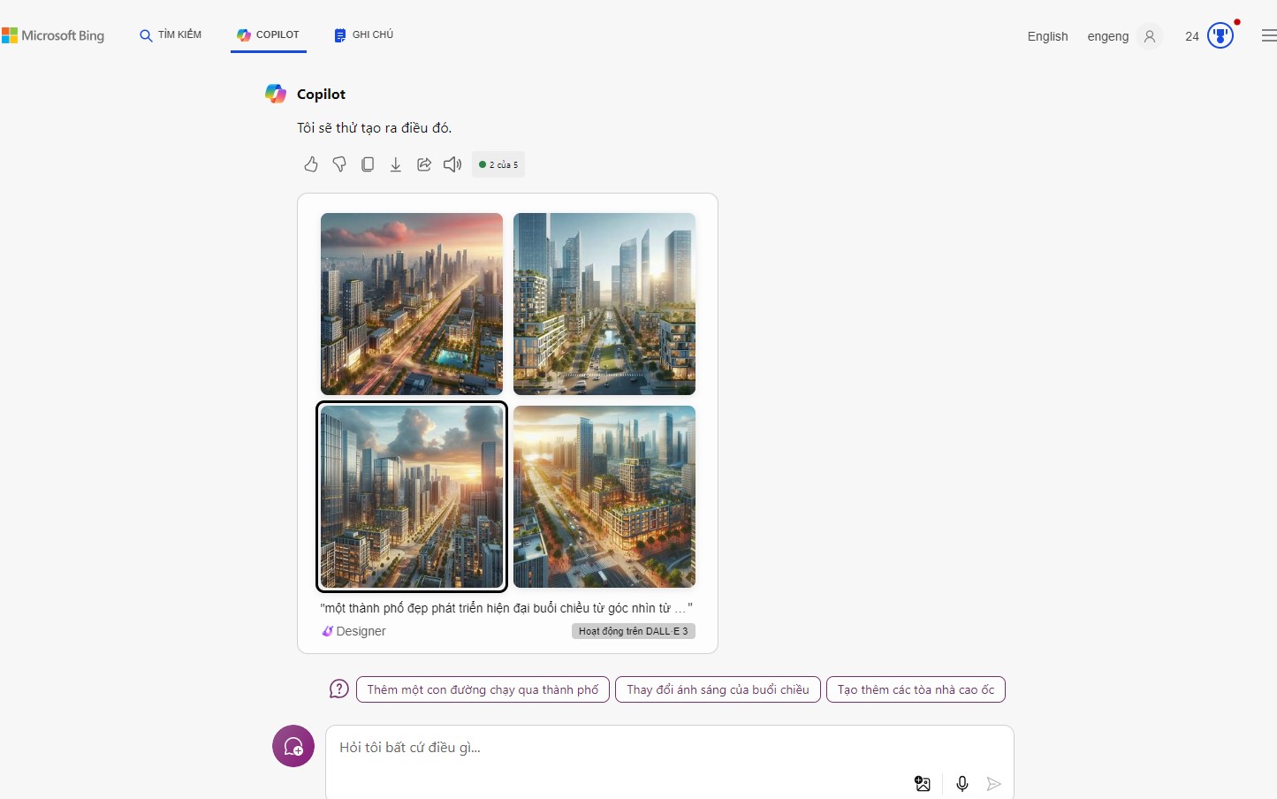Switch language to English
The height and width of the screenshot is (799, 1277).
click(x=1047, y=36)
